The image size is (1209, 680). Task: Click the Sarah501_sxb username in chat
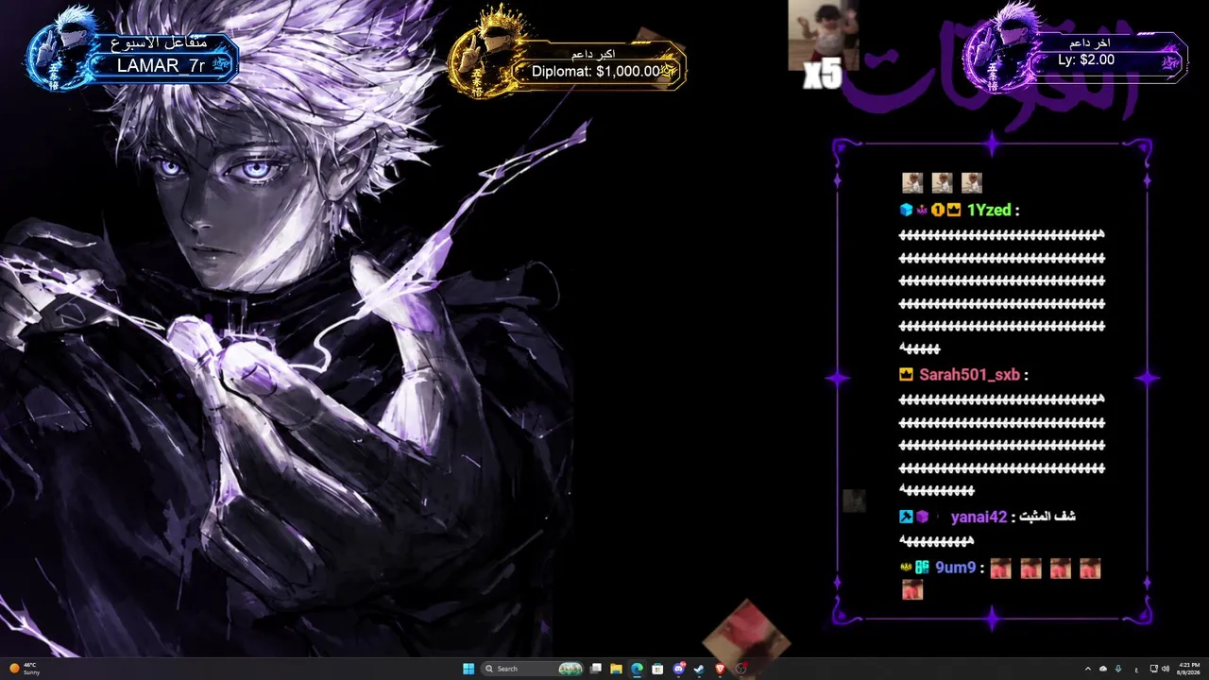(x=969, y=375)
